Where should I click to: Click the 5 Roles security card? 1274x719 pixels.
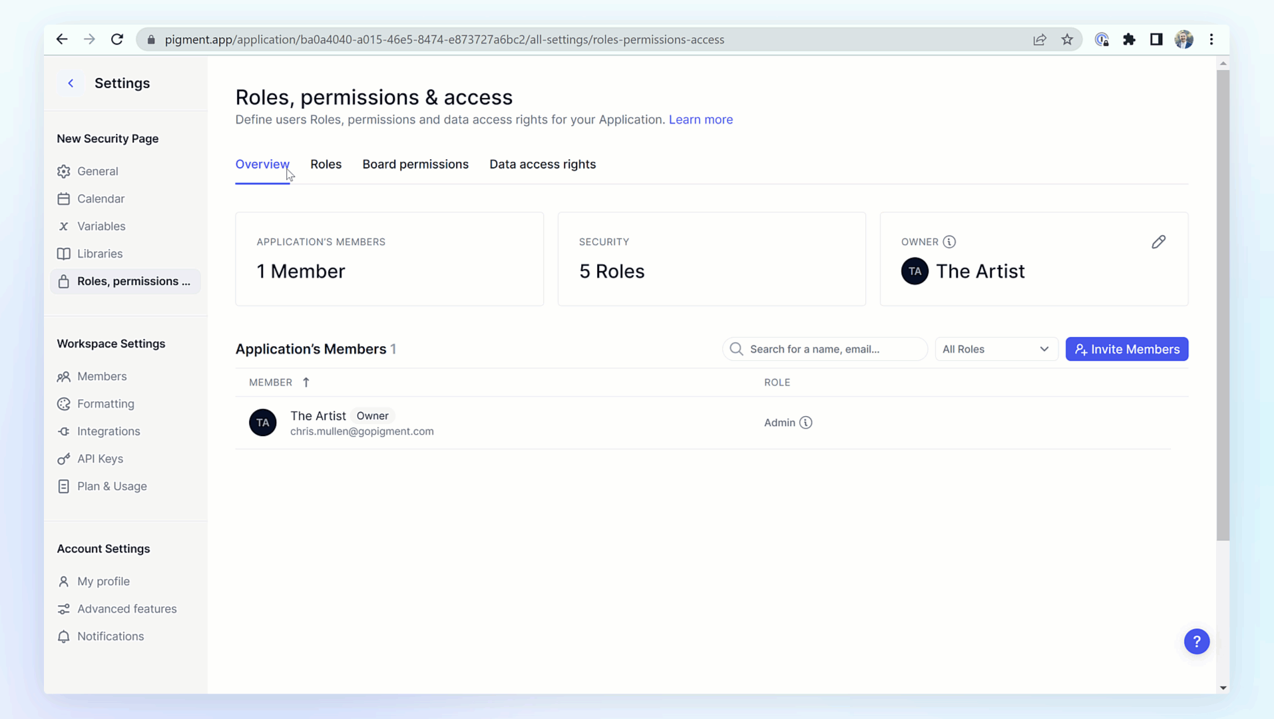click(712, 259)
